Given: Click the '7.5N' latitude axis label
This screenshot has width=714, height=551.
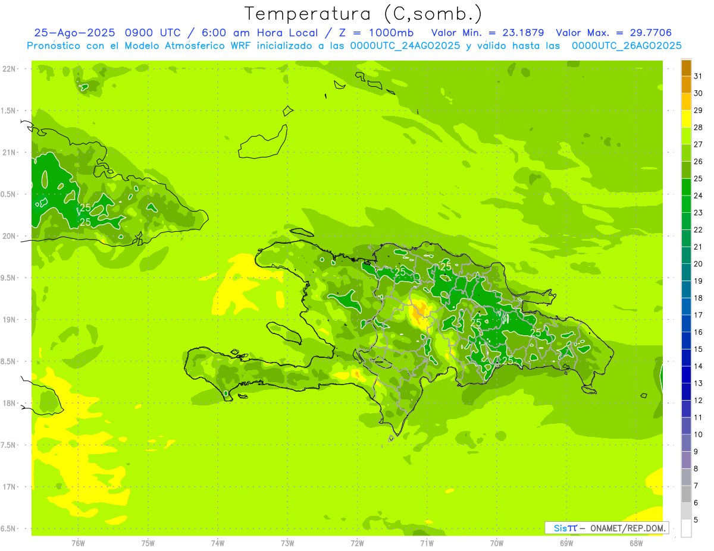Looking at the screenshot, I should pos(8,445).
